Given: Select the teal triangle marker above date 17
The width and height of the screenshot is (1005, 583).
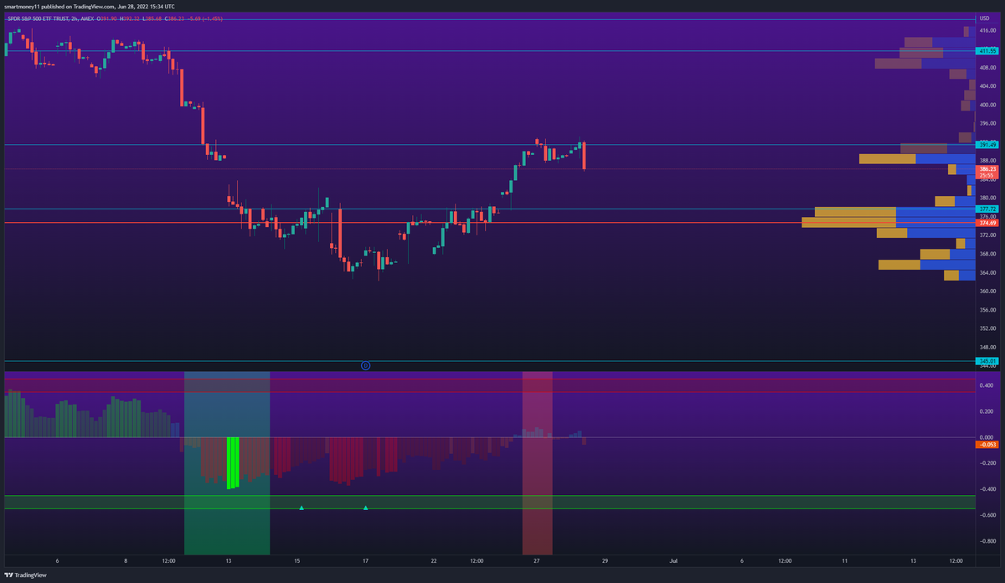Looking at the screenshot, I should (x=365, y=508).
